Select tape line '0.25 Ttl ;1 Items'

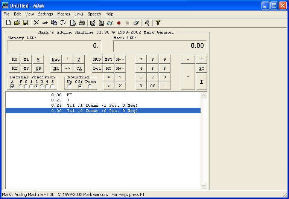click(x=103, y=106)
